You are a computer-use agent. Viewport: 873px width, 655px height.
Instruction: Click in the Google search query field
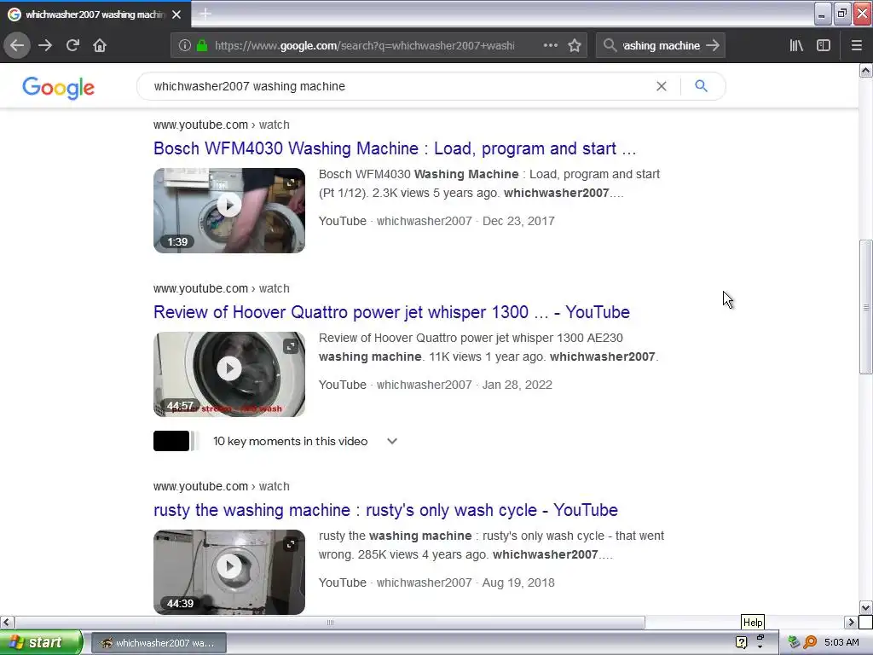(398, 86)
